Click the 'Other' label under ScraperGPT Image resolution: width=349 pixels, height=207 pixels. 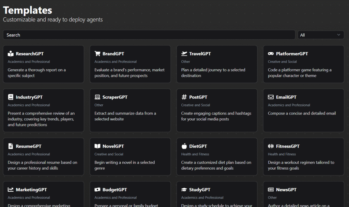99,105
